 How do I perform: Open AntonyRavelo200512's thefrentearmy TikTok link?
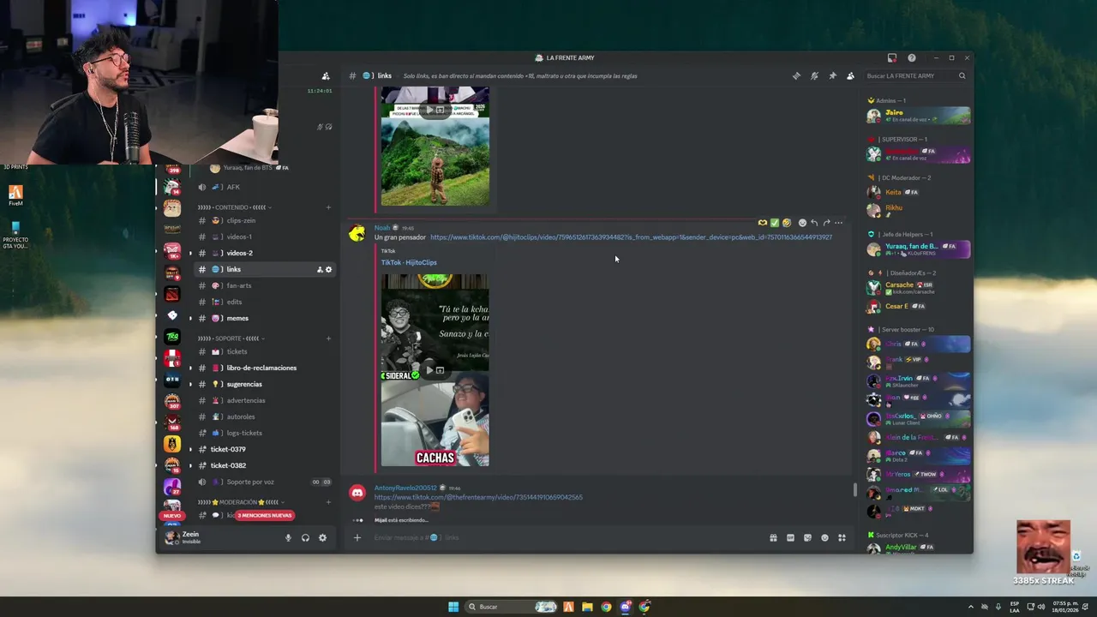click(x=478, y=498)
